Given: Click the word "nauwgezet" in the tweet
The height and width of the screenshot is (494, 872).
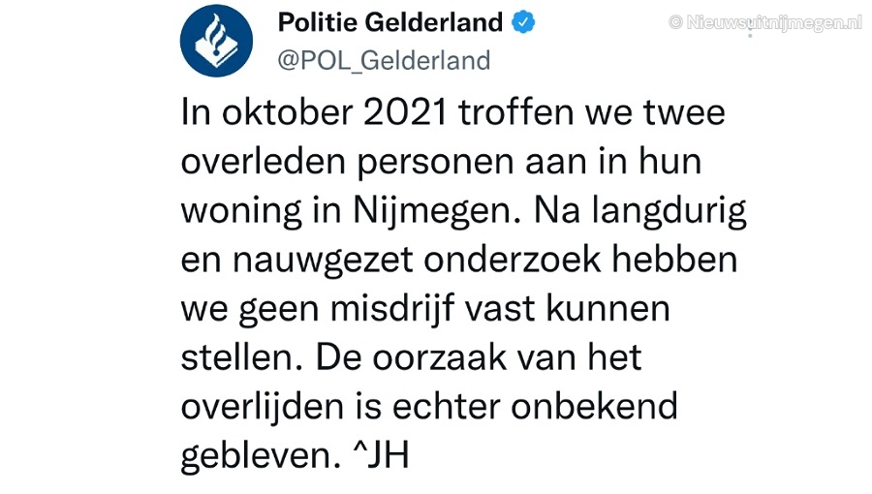Looking at the screenshot, I should click(323, 261).
